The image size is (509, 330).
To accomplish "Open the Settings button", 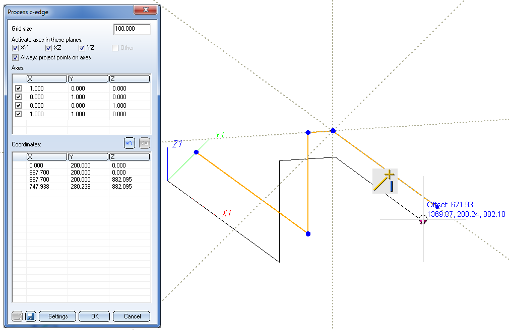I will pos(57,316).
